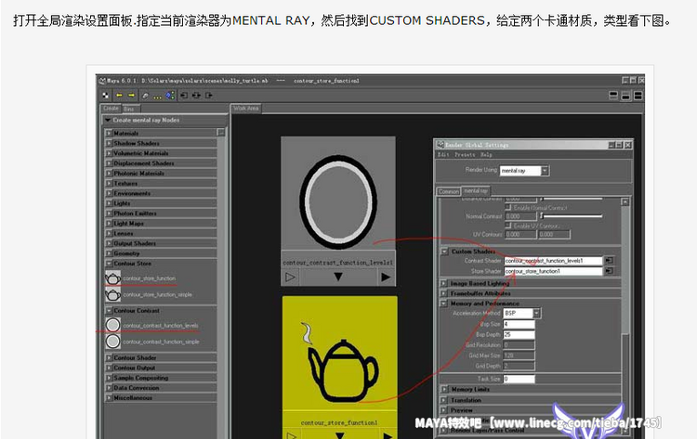Click down triangle on contour_contrast_function_levels1 node
The image size is (697, 439).
click(x=338, y=277)
